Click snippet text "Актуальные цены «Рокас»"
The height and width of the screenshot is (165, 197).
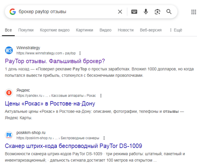[x=30, y=112]
